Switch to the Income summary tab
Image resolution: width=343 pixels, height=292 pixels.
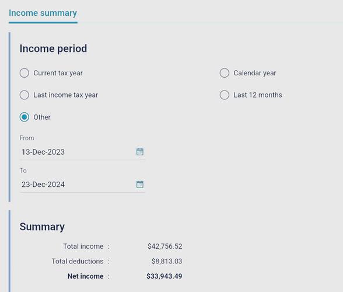coord(43,13)
